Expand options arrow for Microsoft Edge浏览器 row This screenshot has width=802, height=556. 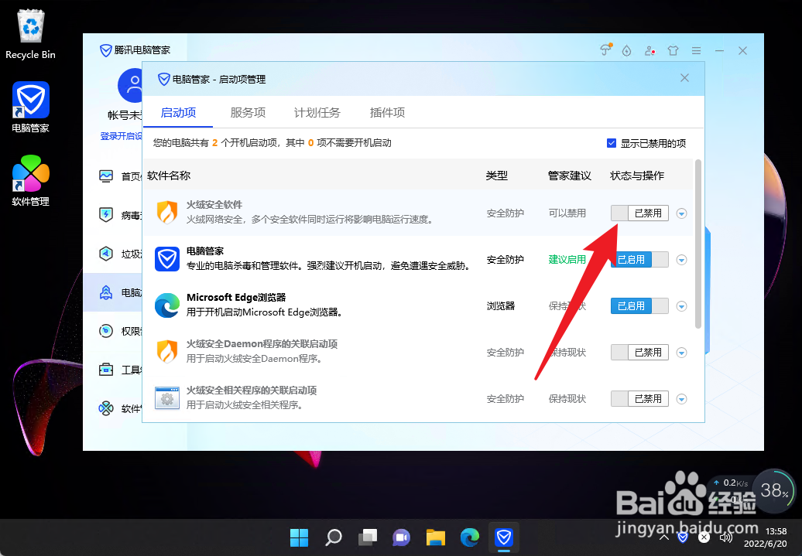[681, 307]
